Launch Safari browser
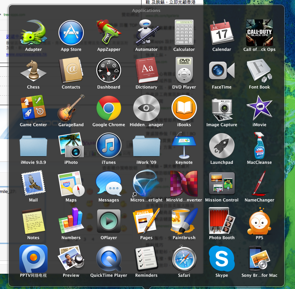The height and width of the screenshot is (289, 295). point(184,258)
